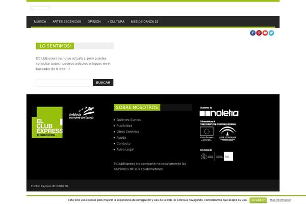This screenshot has width=306, height=204.
Task: Click the 'ElClubExpress no comparte necesariamente' disclaimer
Action: click(150, 166)
